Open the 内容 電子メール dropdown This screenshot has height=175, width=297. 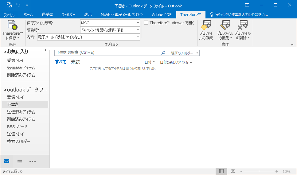pos(138,37)
